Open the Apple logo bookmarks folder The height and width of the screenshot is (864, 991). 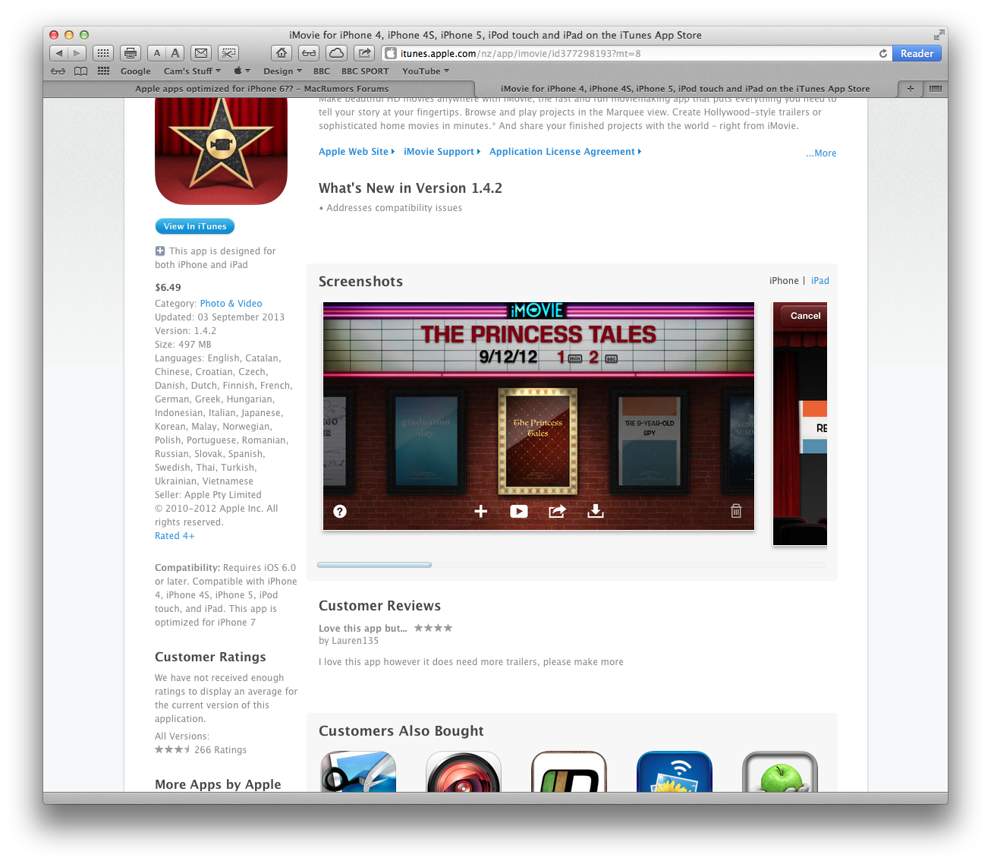241,71
